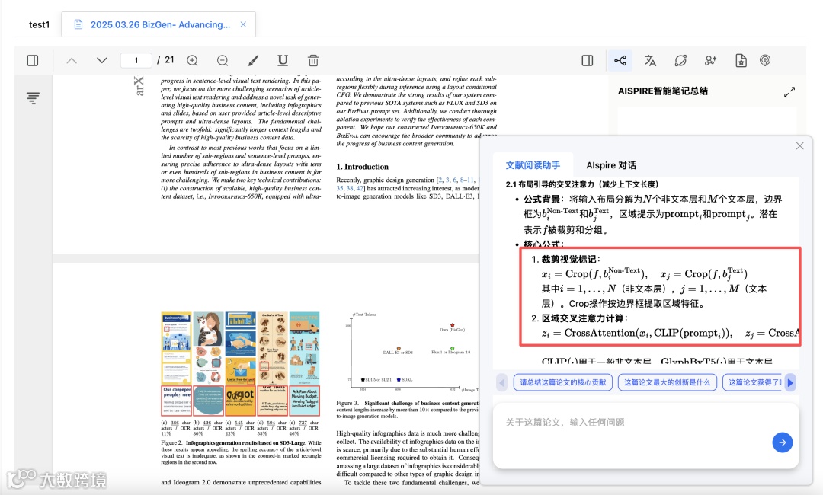The image size is (823, 495).
Task: Open the translate tool icon
Action: click(650, 61)
